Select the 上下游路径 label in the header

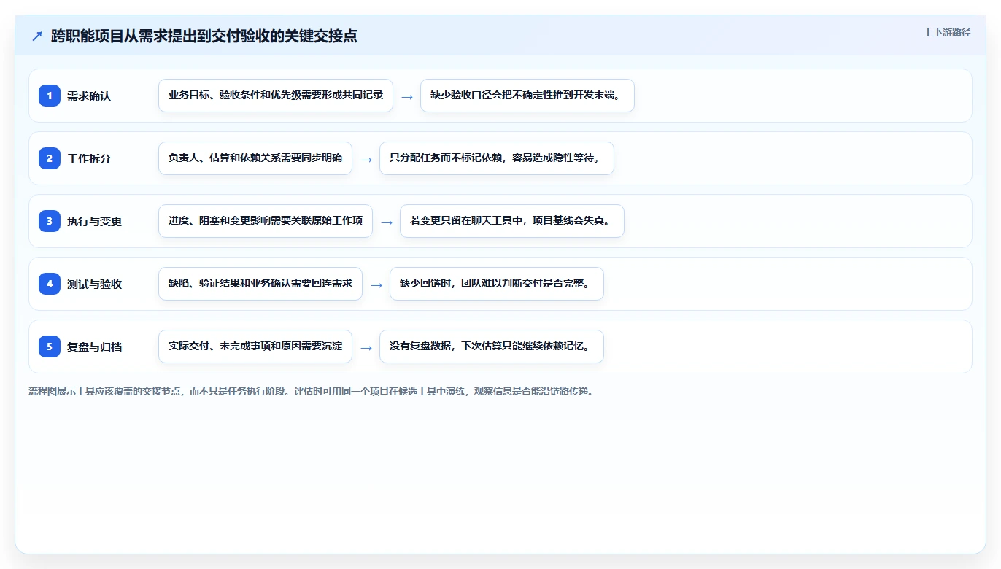947,32
